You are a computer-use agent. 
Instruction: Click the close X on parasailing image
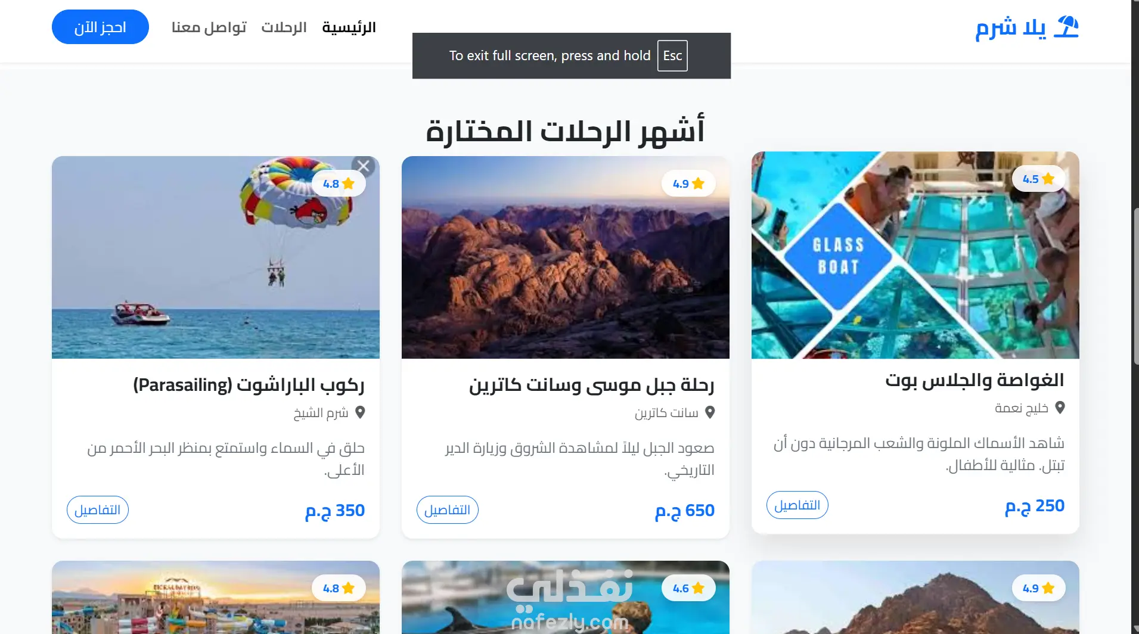364,166
